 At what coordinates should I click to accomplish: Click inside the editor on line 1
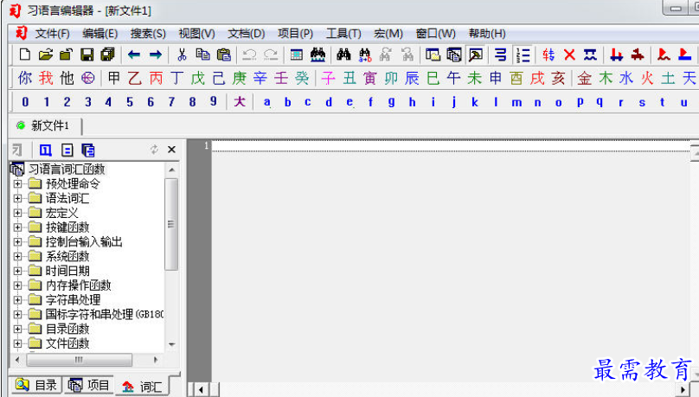(450, 145)
